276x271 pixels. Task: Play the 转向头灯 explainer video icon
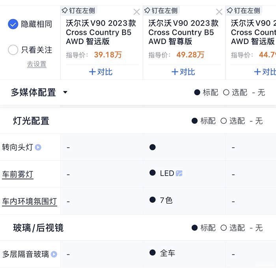coord(38,147)
